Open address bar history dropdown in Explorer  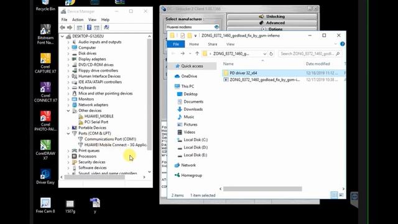pyautogui.click(x=265, y=54)
